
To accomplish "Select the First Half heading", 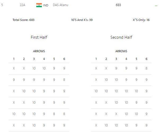I will (39, 37).
